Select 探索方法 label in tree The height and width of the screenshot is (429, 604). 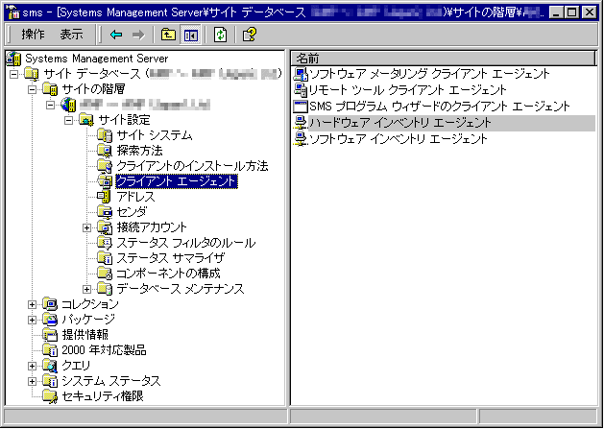point(140,151)
